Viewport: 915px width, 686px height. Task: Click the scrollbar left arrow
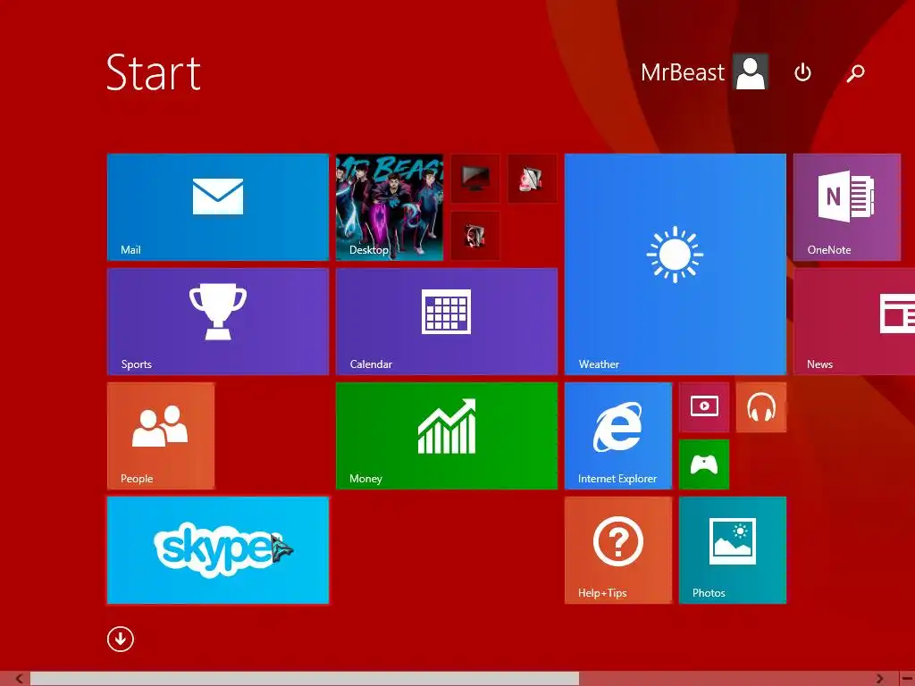coord(20,679)
